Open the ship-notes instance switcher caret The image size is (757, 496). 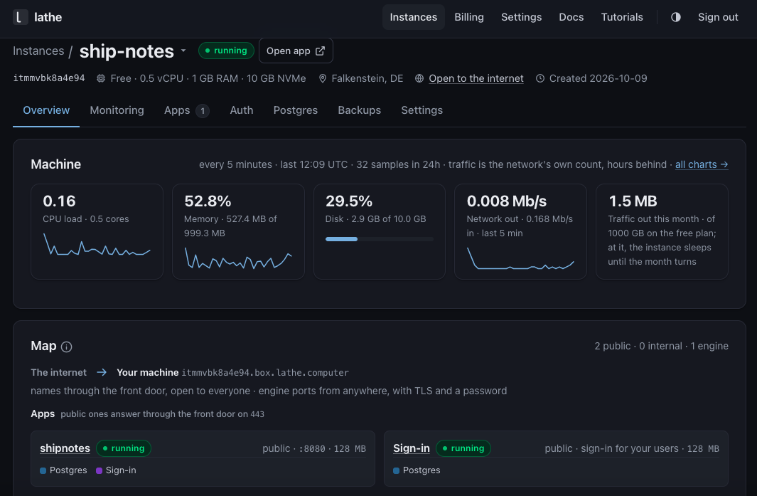tap(183, 51)
